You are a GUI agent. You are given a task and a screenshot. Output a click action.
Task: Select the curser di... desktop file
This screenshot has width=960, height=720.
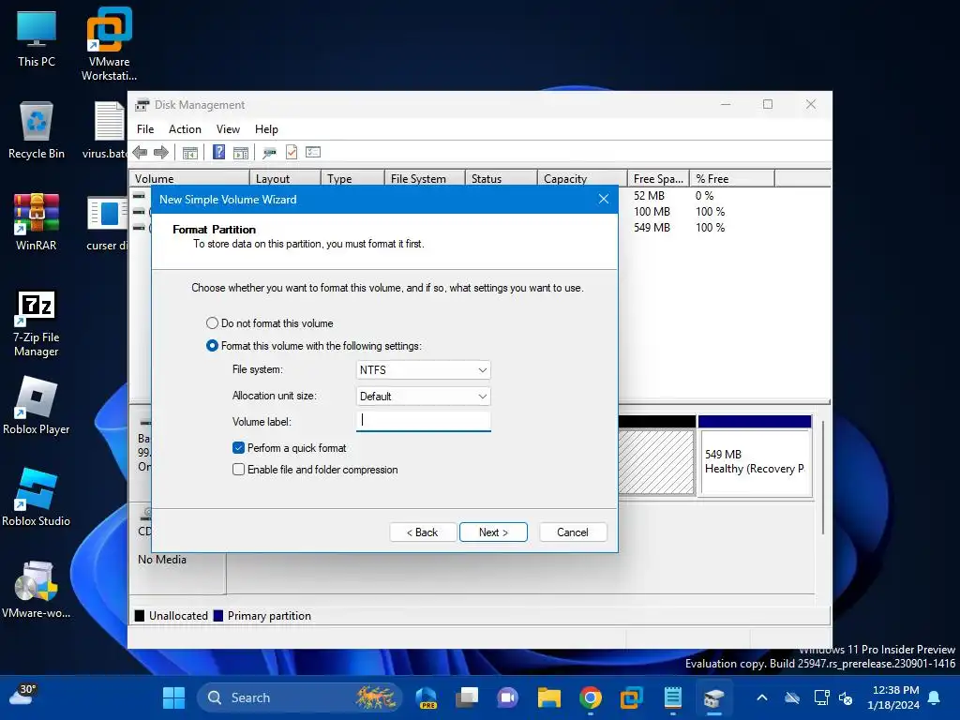[107, 221]
